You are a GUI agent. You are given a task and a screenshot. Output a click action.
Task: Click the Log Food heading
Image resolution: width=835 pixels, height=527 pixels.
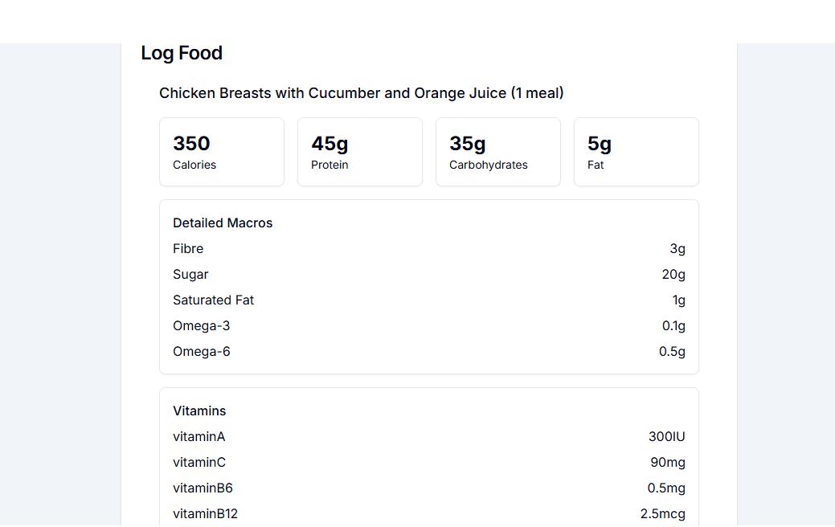pyautogui.click(x=182, y=53)
